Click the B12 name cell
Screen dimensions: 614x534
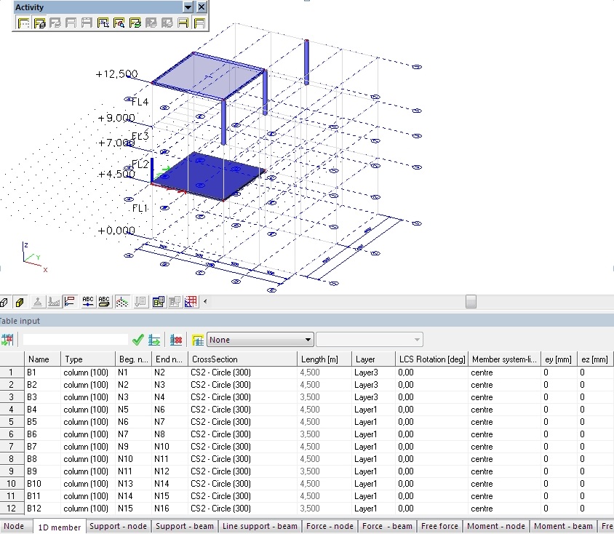coord(42,508)
